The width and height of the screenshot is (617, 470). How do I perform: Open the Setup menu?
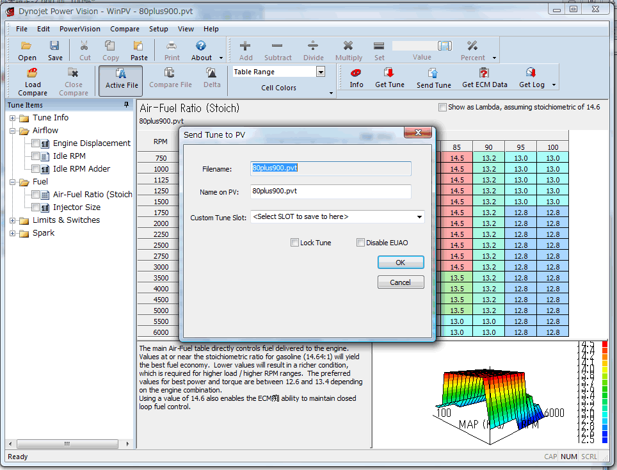coord(159,29)
